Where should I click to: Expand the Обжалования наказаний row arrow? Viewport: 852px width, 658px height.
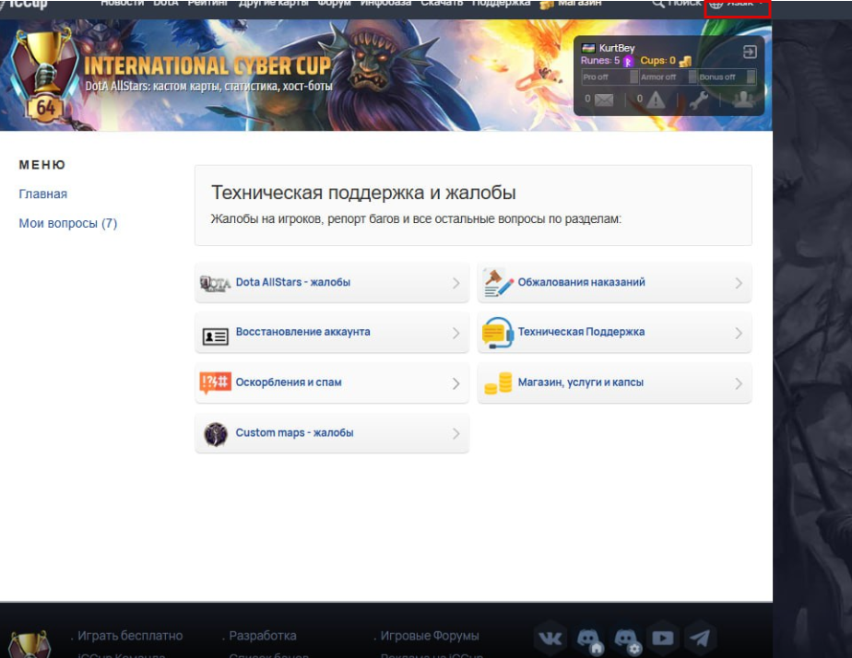click(x=739, y=283)
